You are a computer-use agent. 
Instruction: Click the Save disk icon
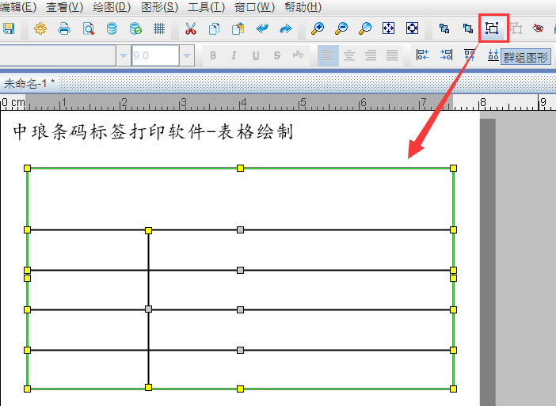tap(9, 28)
